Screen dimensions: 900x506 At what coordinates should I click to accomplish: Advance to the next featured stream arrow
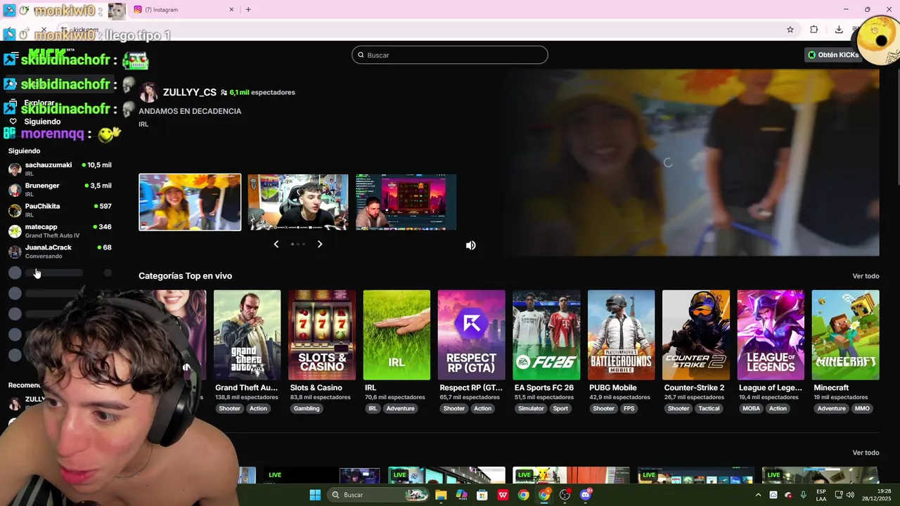click(319, 244)
